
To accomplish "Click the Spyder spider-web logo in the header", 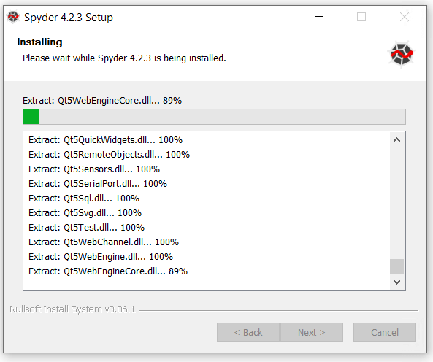I will pyautogui.click(x=402, y=54).
